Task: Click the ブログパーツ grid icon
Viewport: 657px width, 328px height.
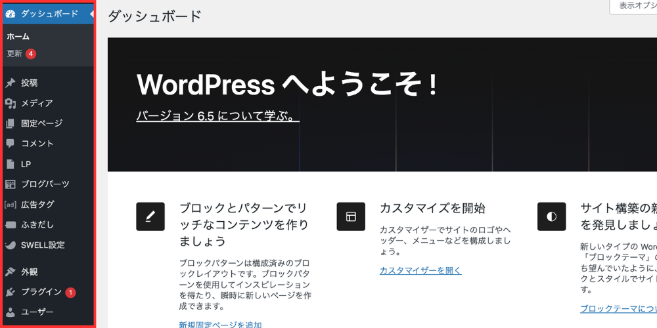Action: (x=11, y=184)
